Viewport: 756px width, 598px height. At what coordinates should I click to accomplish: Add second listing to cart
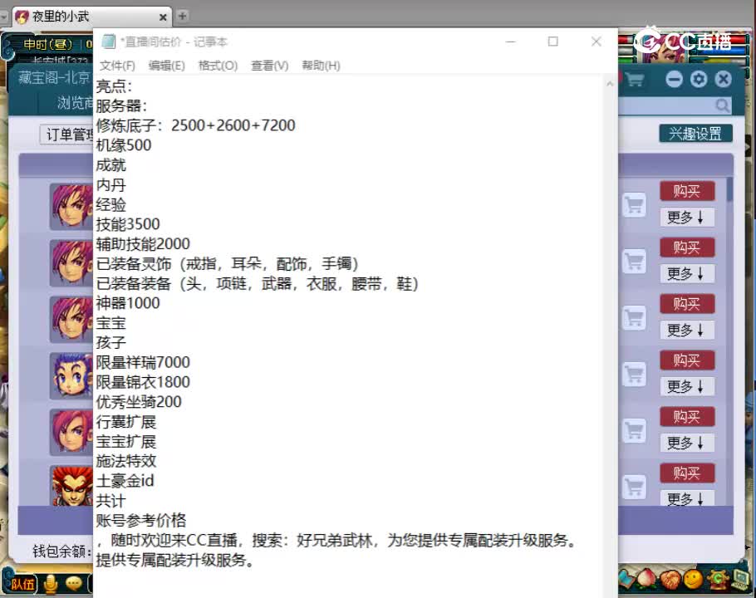click(x=634, y=262)
